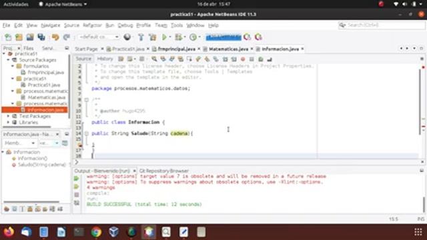Click the Undo arrow icon
Image resolution: width=427 pixels, height=240 pixels.
click(55, 37)
